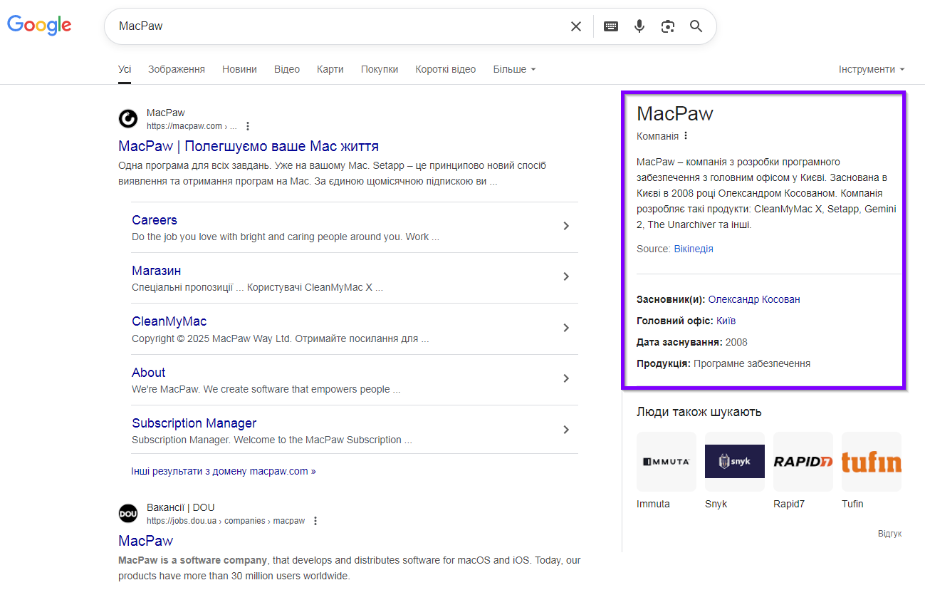Open three-dot menu beside Компанія label
925x590 pixels.
686,135
